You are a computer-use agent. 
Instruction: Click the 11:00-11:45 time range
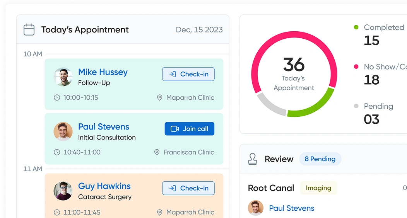click(x=82, y=213)
